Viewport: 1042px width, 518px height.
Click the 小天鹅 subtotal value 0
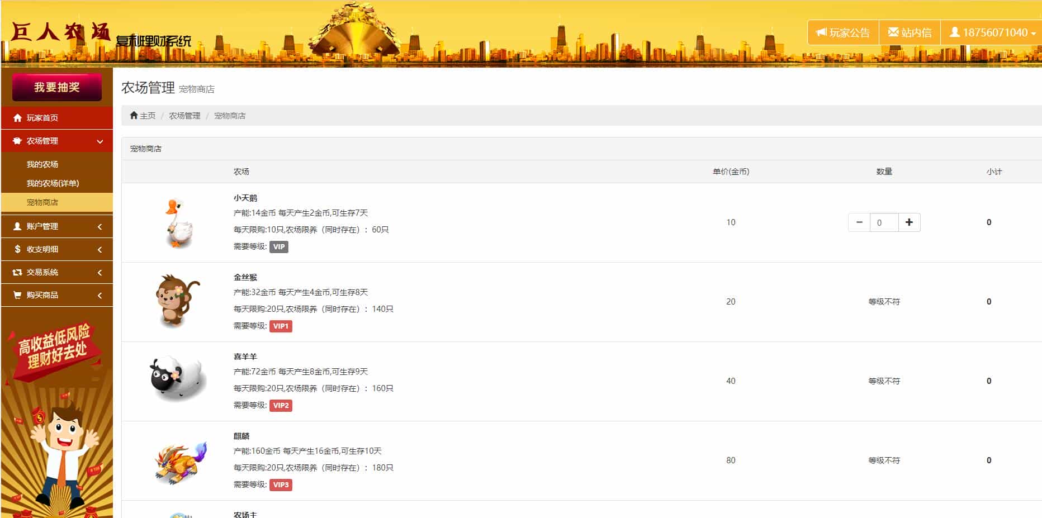click(989, 222)
